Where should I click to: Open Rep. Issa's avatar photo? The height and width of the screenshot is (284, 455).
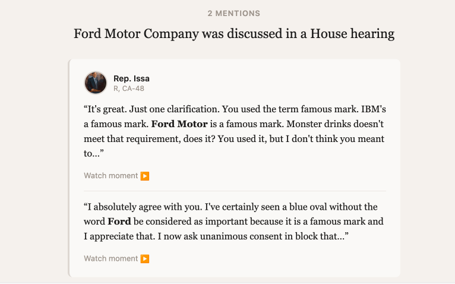[x=96, y=83]
